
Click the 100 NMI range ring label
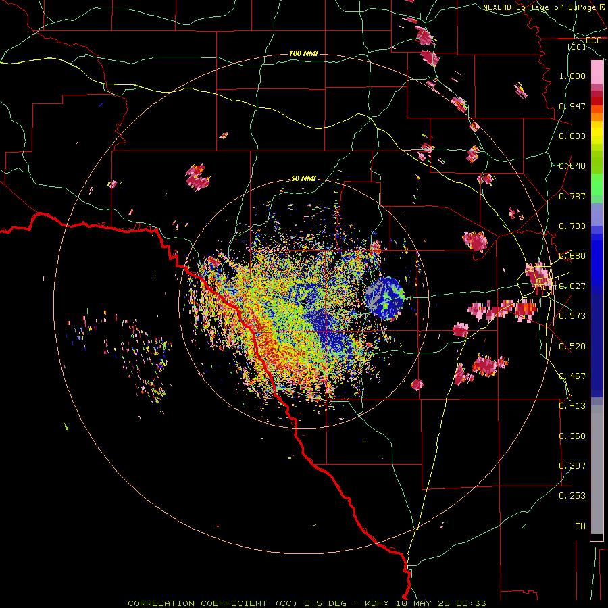tap(303, 53)
